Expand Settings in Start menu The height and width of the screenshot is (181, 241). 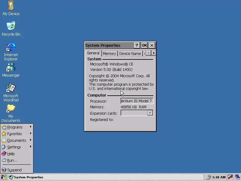pyautogui.click(x=17, y=147)
